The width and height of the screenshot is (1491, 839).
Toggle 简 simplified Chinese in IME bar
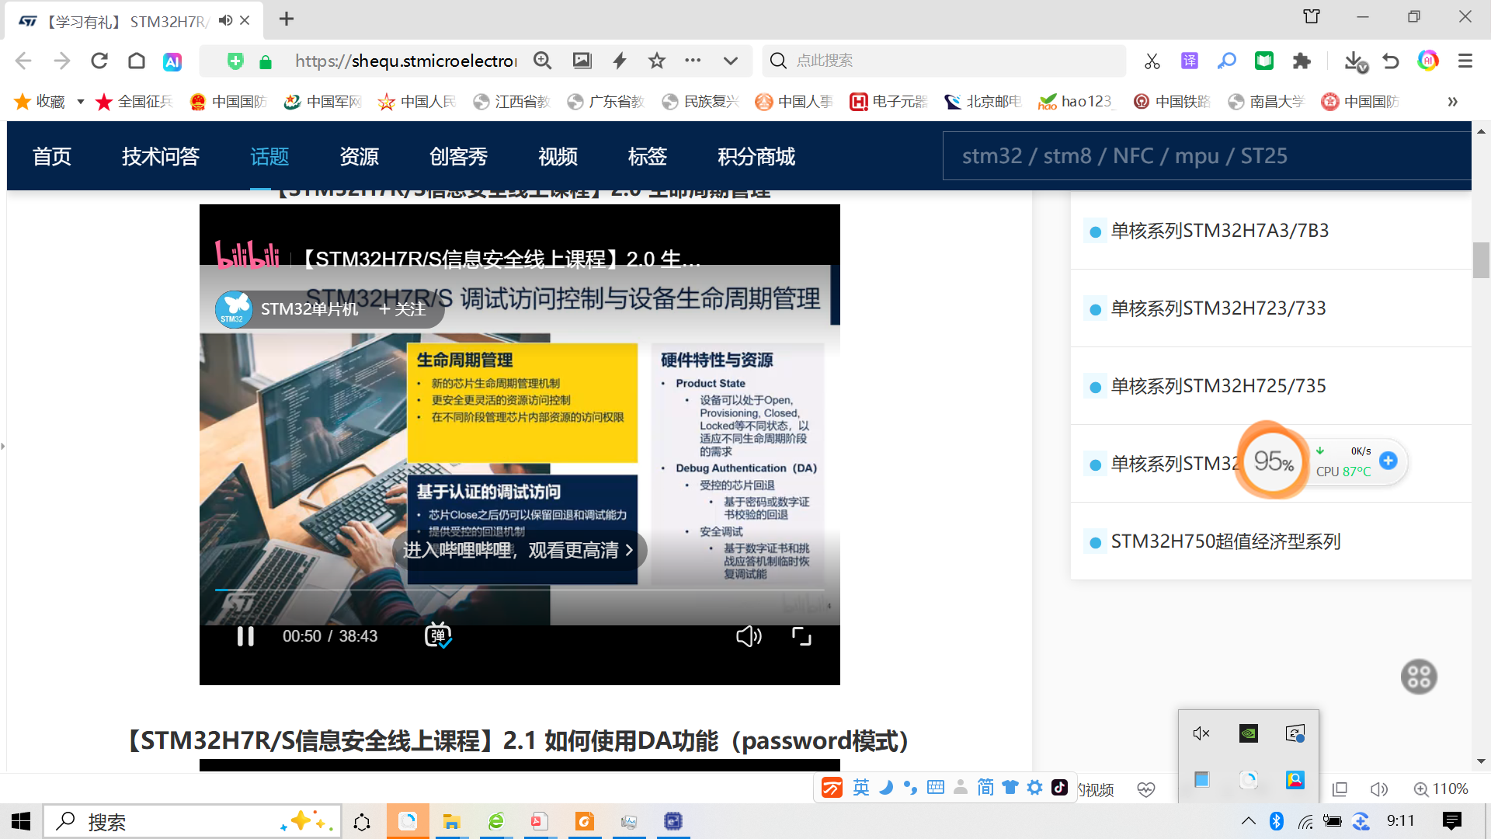pyautogui.click(x=985, y=788)
